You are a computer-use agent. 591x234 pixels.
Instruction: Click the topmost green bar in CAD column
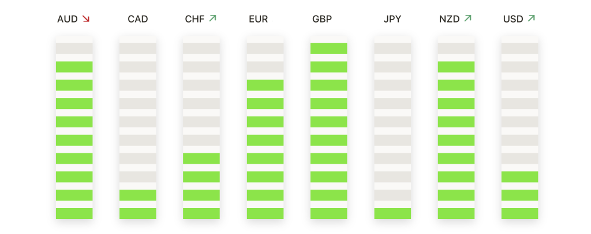click(x=137, y=195)
